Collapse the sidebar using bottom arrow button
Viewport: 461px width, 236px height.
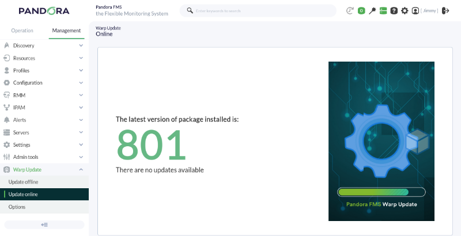point(44,225)
